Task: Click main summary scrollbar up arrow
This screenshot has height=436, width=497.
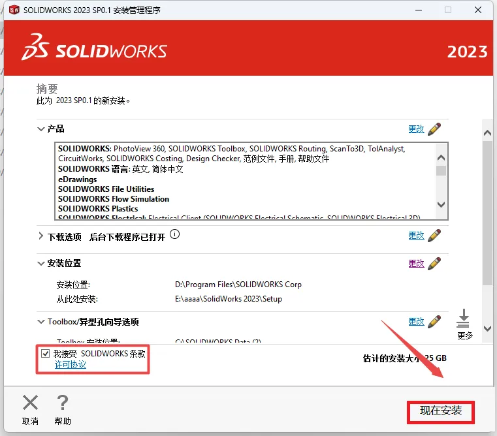Action: click(x=487, y=132)
